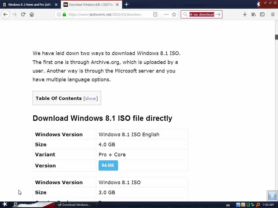Go back to the previous page
Screen dimensions: 278x208
click(x=5, y=14)
